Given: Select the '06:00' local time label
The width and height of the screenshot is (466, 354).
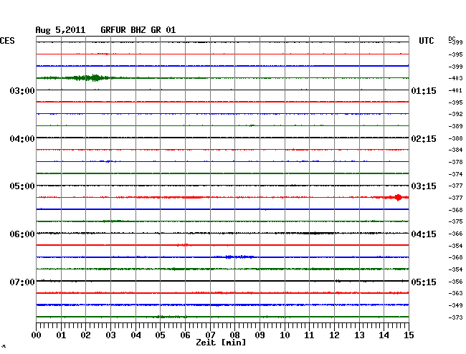Looking at the screenshot, I should [x=22, y=234].
